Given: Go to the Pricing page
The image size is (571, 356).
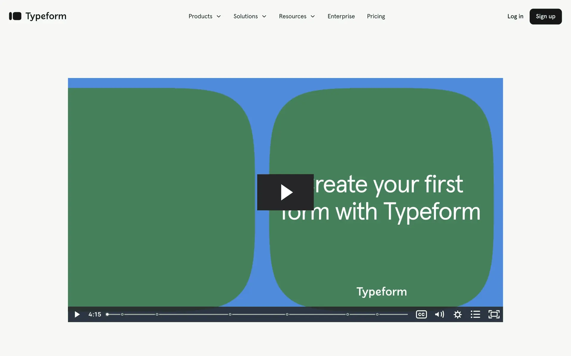Looking at the screenshot, I should [x=376, y=16].
